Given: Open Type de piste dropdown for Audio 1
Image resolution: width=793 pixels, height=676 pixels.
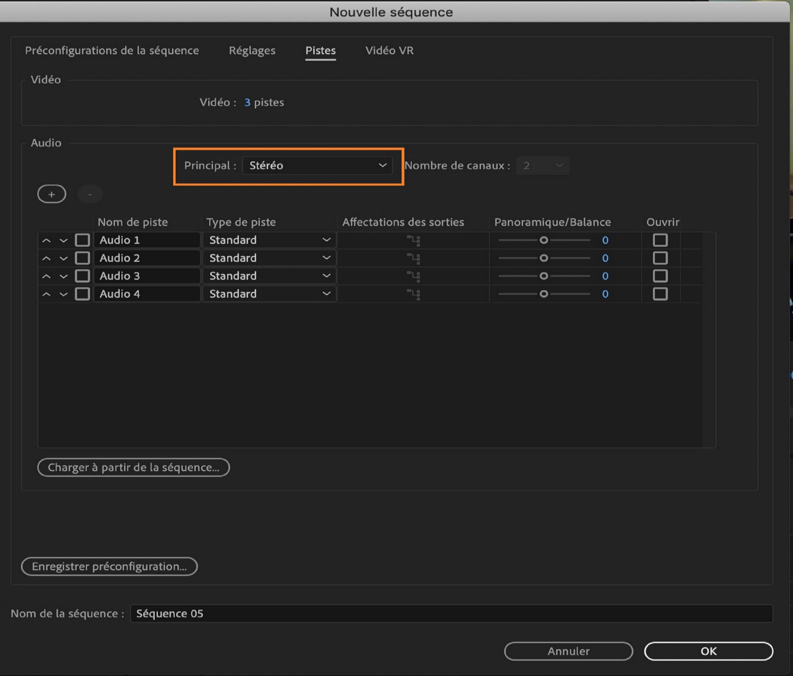Looking at the screenshot, I should click(x=269, y=240).
